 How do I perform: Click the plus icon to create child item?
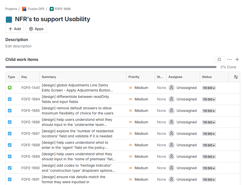coord(237,59)
